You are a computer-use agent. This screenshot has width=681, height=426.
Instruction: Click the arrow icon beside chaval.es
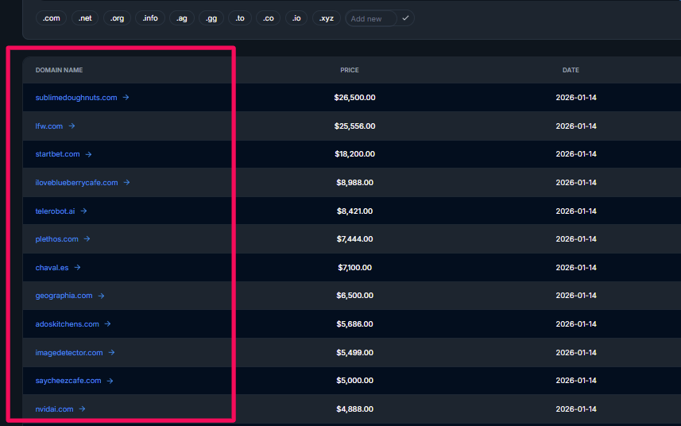coord(78,268)
